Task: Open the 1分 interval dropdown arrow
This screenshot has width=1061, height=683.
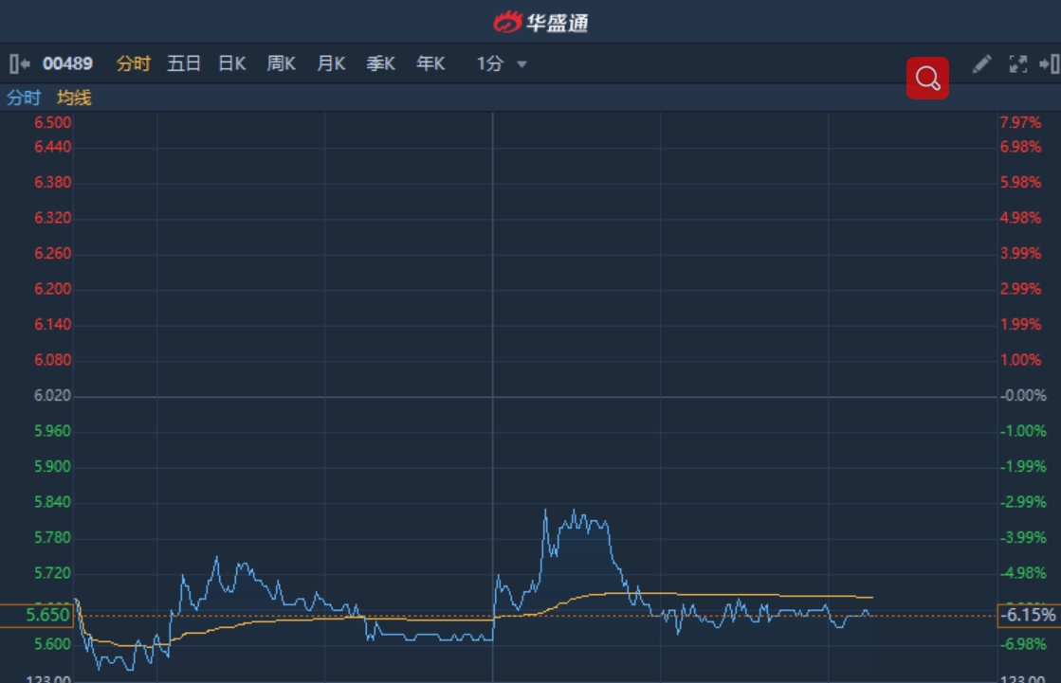Action: pos(521,64)
